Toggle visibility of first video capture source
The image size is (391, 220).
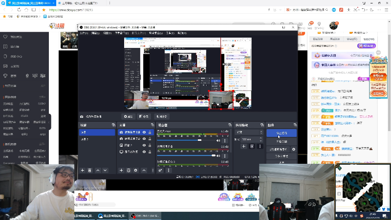point(144,132)
